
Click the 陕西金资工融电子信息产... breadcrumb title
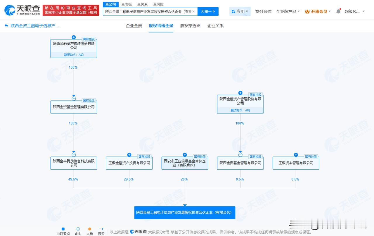pos(35,26)
